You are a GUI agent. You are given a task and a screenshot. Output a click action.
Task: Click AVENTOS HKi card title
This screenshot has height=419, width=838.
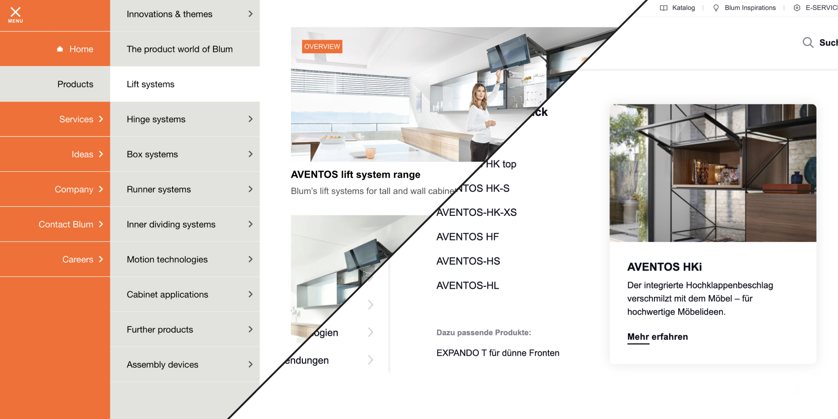point(664,267)
